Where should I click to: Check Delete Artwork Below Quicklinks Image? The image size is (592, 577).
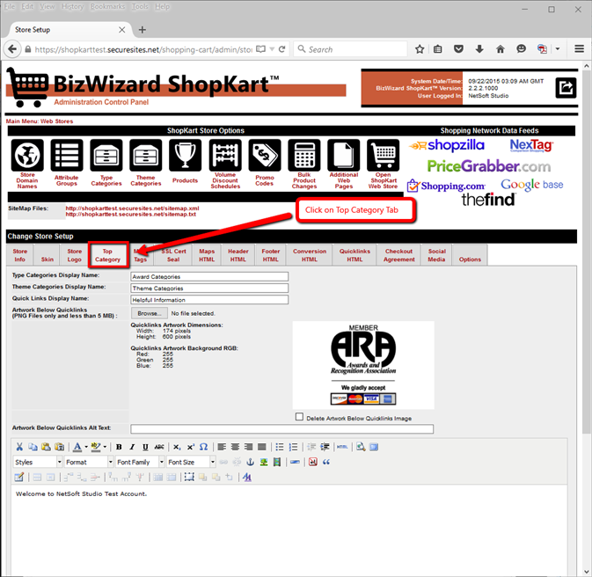(299, 417)
